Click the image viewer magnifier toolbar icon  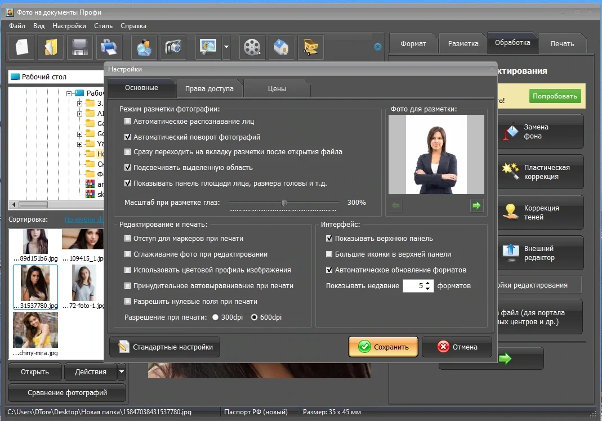(x=208, y=47)
